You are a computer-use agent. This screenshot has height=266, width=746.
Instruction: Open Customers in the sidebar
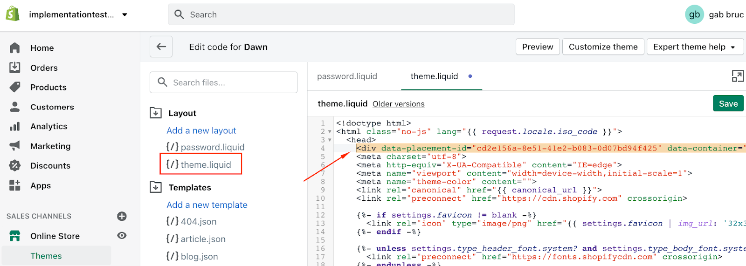pos(52,107)
